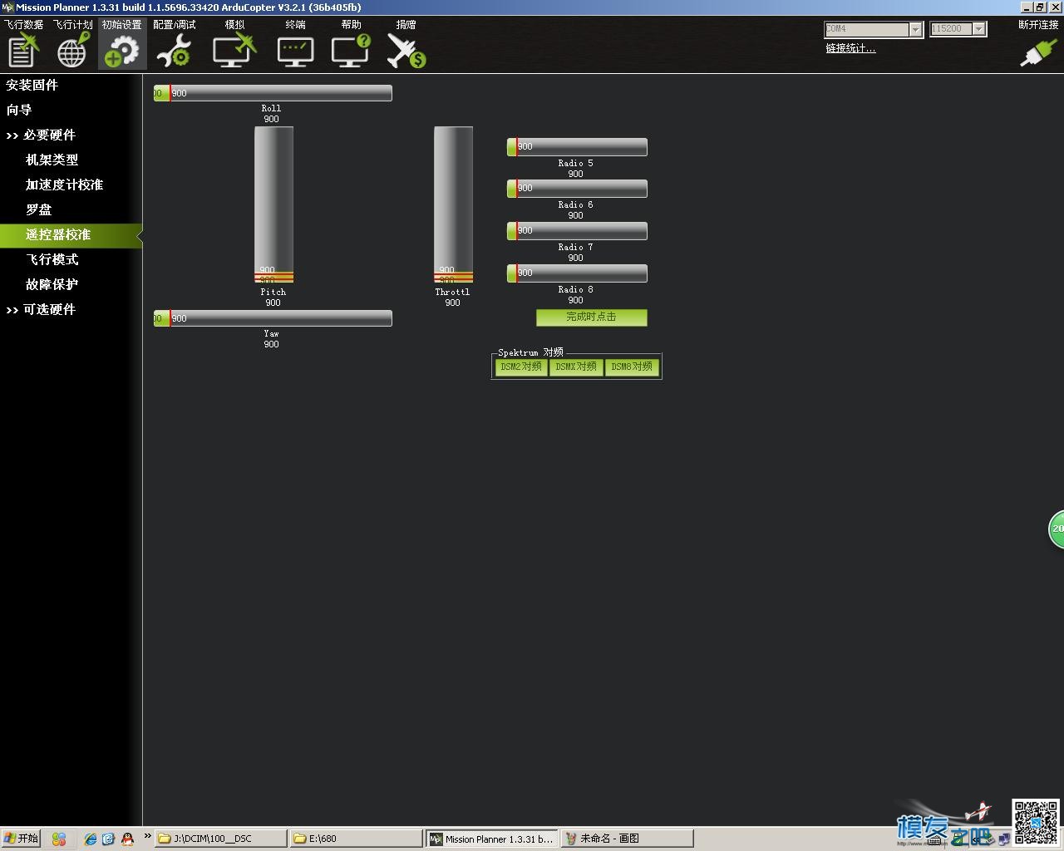Click the Pitch vertical channel bar
This screenshot has height=851, width=1064.
[273, 204]
